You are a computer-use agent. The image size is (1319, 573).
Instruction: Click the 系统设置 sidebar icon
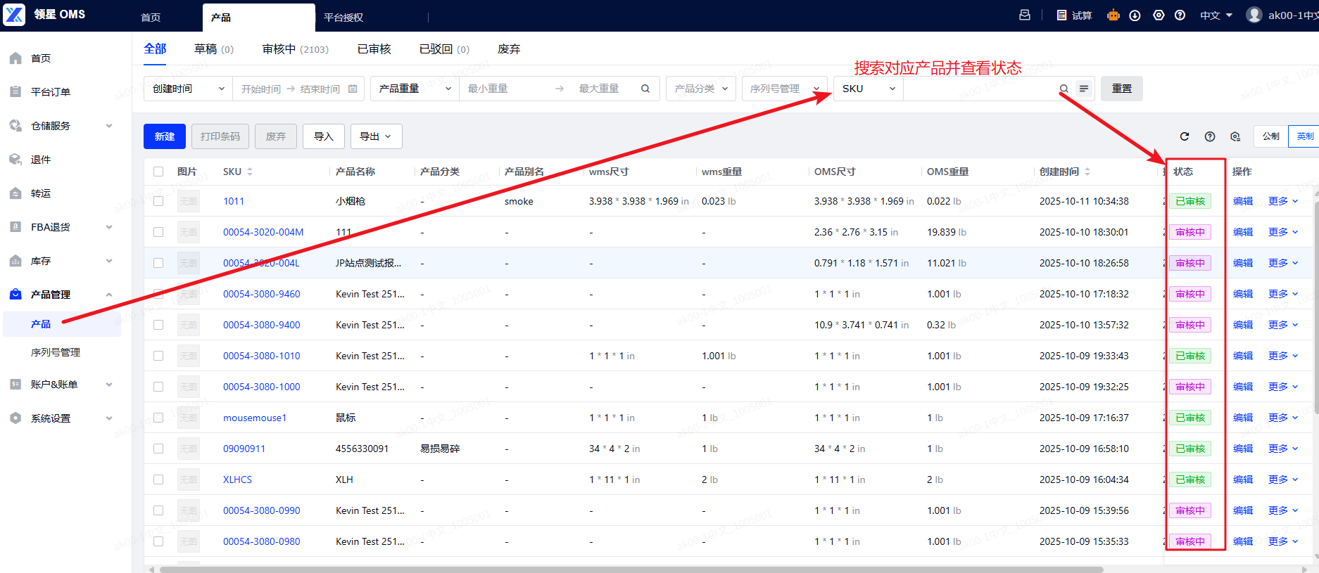pyautogui.click(x=15, y=418)
